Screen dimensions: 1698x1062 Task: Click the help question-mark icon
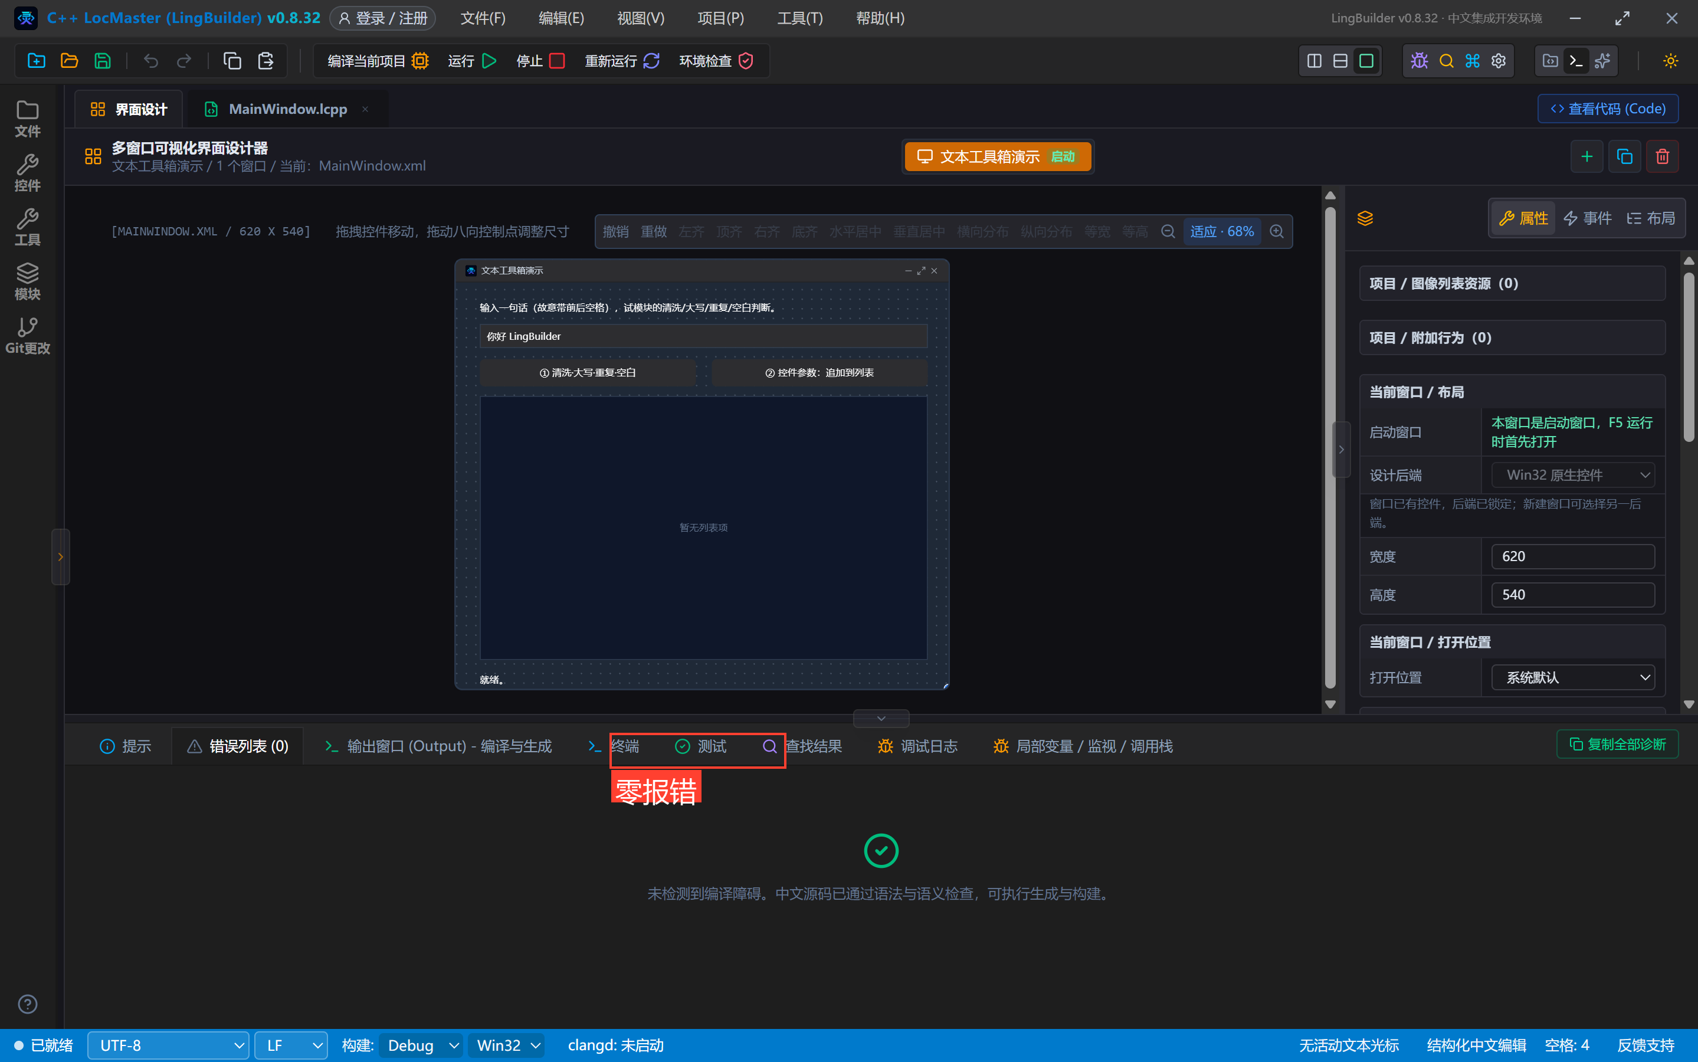tap(27, 1004)
